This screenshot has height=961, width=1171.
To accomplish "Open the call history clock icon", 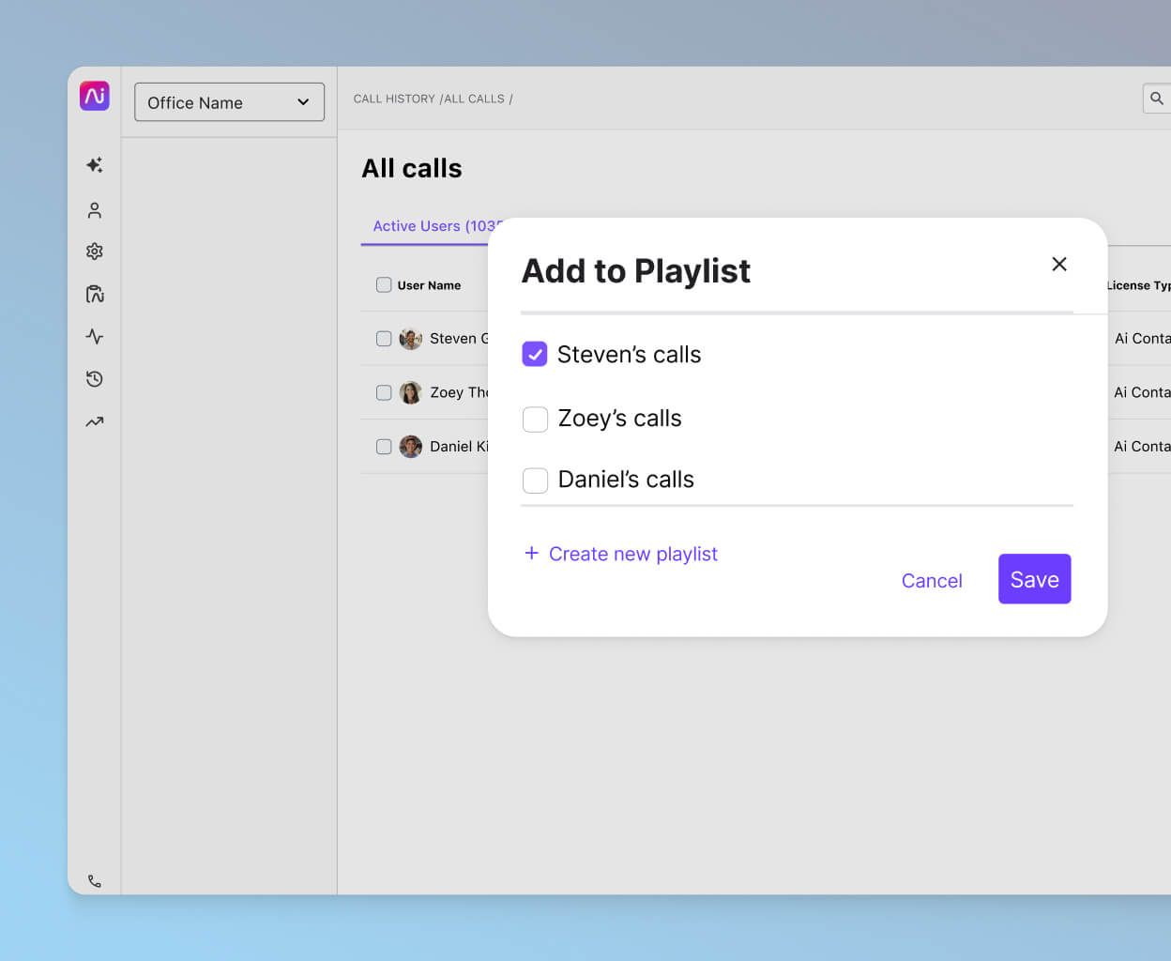I will pyautogui.click(x=94, y=378).
